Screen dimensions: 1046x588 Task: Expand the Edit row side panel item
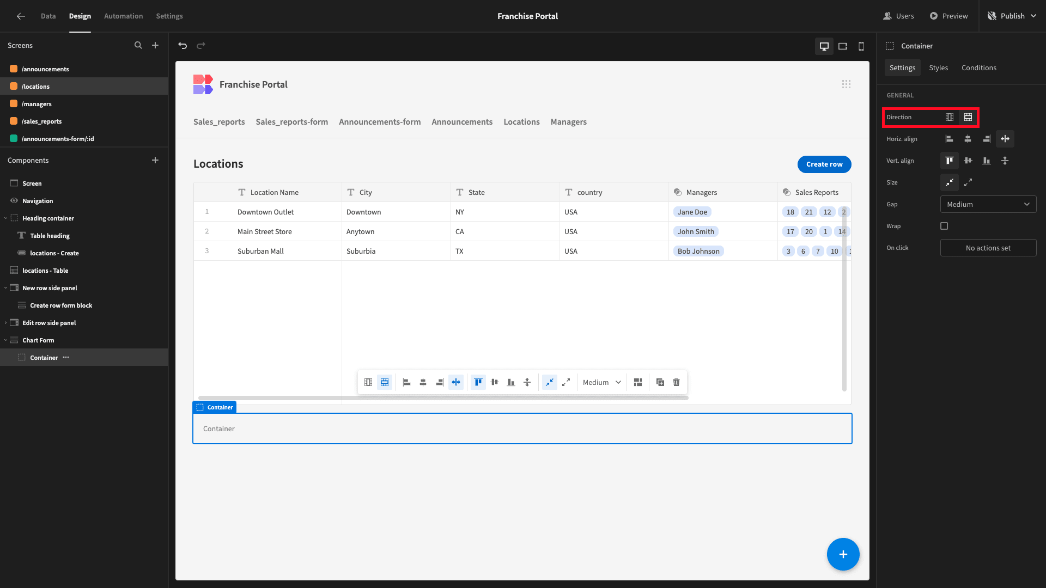[x=5, y=323]
